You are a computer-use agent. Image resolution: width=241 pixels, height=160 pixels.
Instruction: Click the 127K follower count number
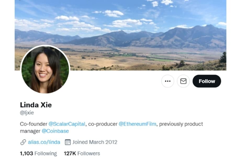point(70,153)
